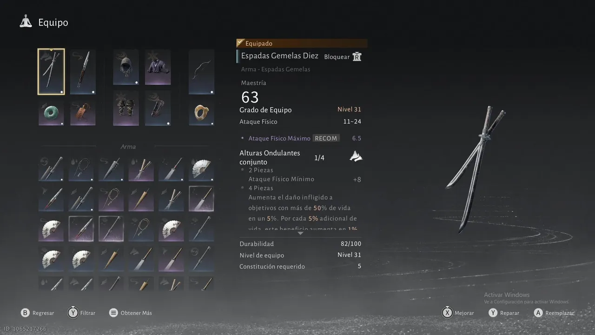The height and width of the screenshot is (335, 595).
Task: Select the golden ring accessory slot
Action: [201, 113]
